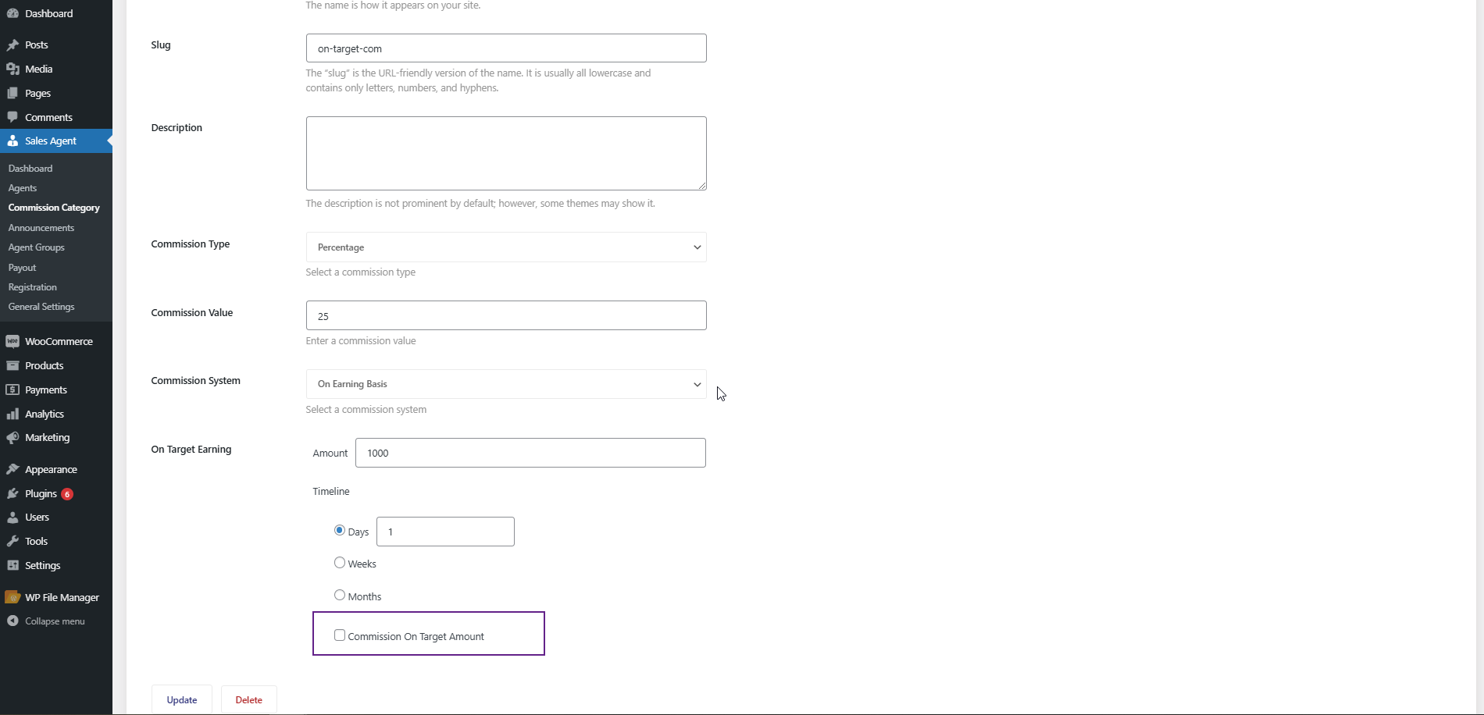Click the WooCommerce icon in sidebar
1484x715 pixels.
point(12,341)
